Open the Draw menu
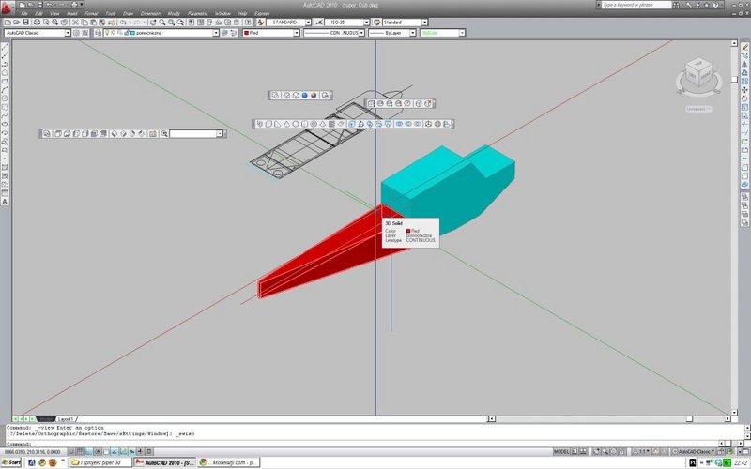This screenshot has width=751, height=469. (128, 13)
